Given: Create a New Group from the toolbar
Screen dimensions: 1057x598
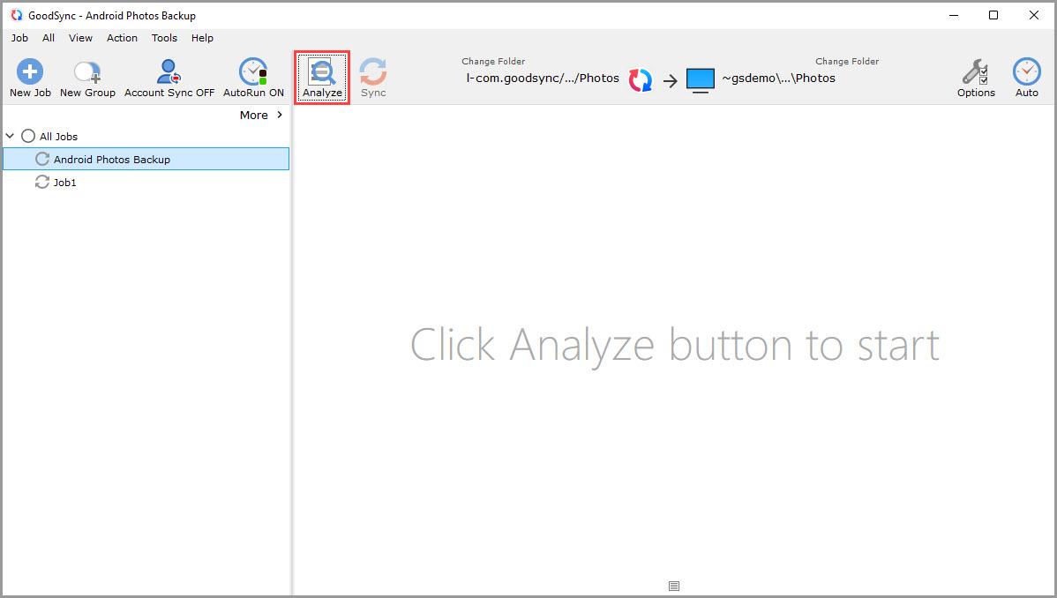Looking at the screenshot, I should [87, 78].
